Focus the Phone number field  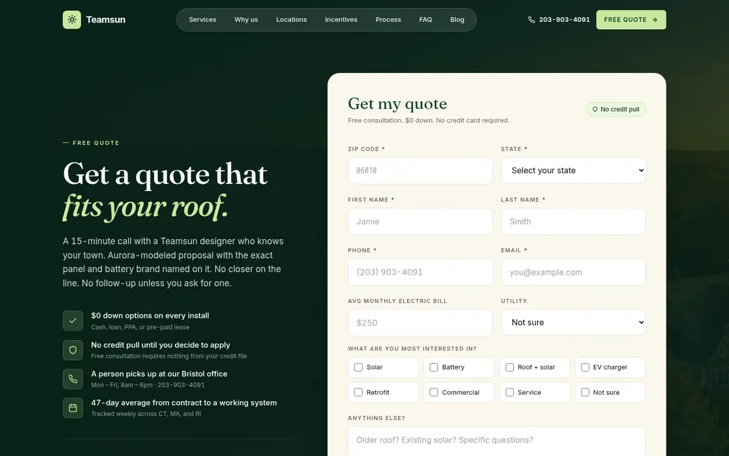coord(420,272)
